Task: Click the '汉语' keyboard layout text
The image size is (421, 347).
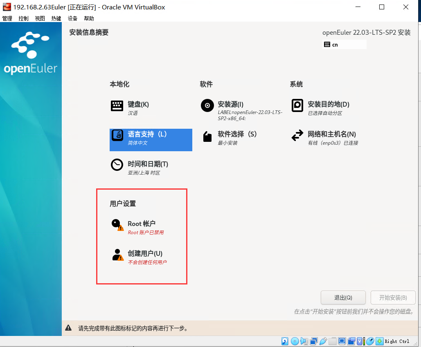Action: pos(133,113)
